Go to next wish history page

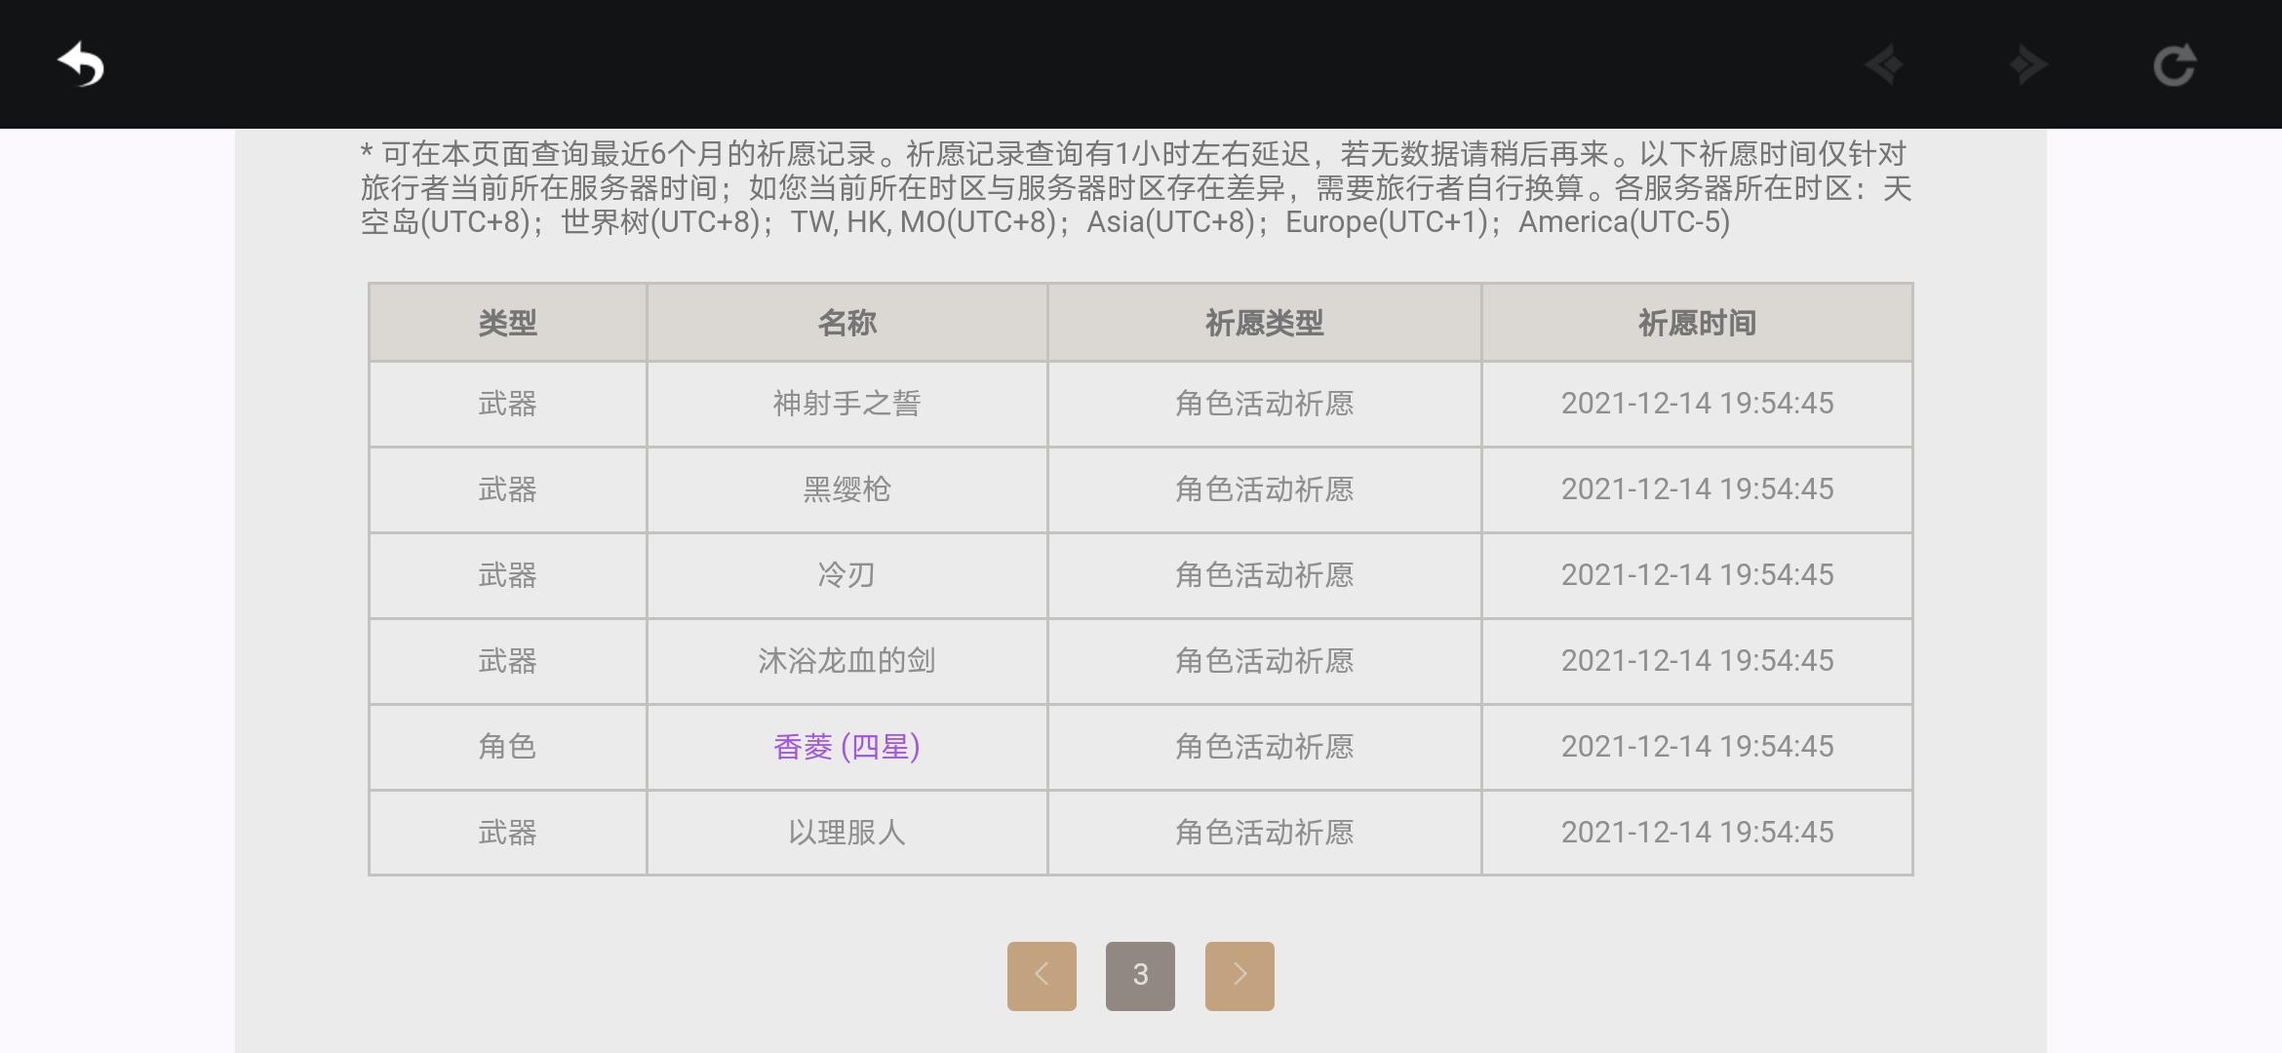(1239, 975)
